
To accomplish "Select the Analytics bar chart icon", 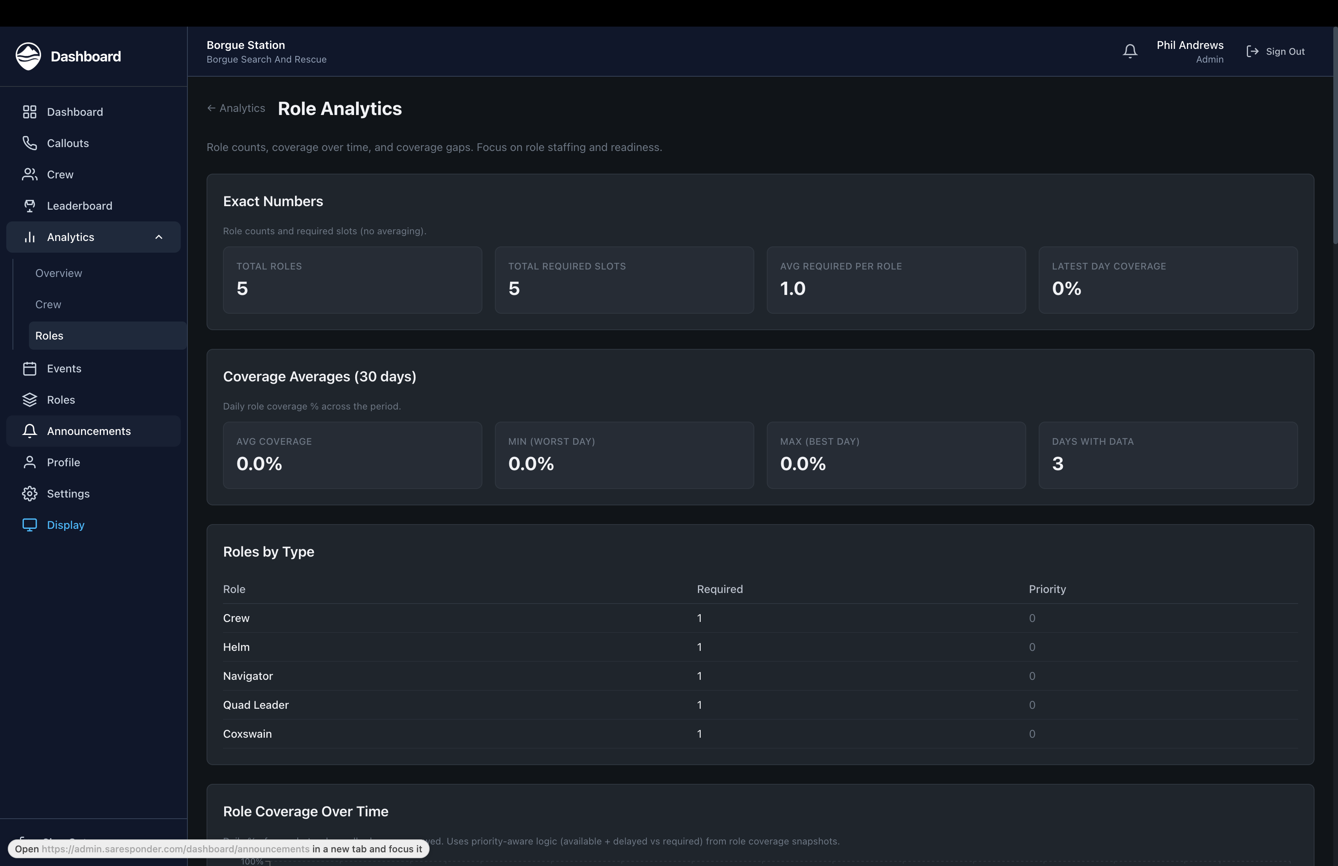I will [29, 237].
